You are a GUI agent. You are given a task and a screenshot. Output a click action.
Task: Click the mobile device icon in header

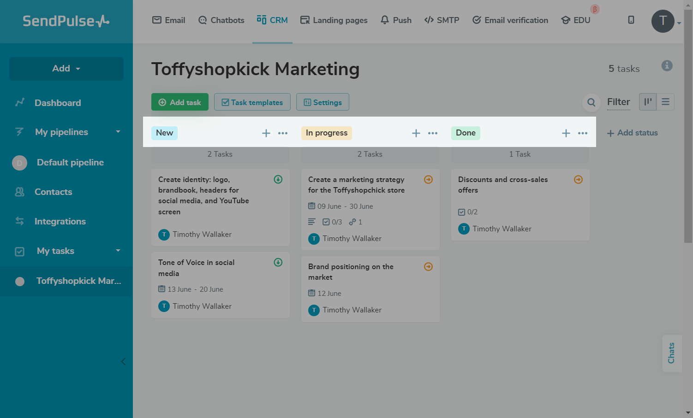[x=631, y=20]
